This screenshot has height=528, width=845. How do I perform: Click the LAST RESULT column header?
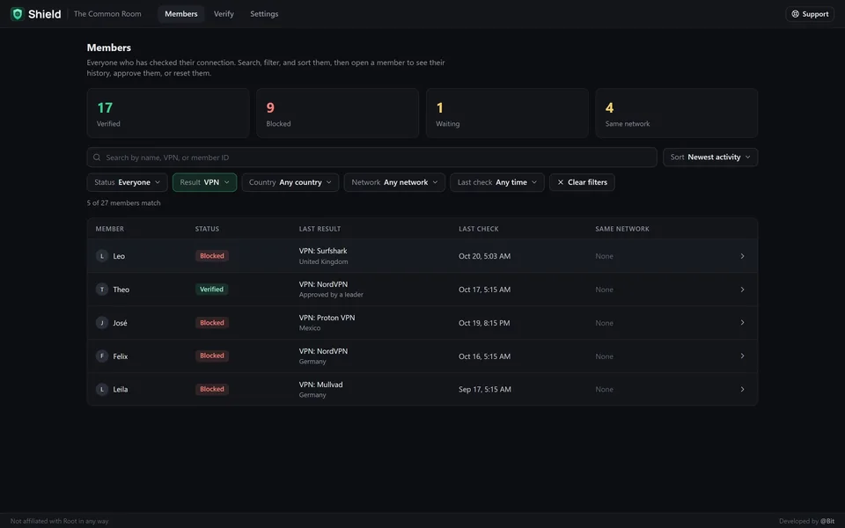pos(320,229)
